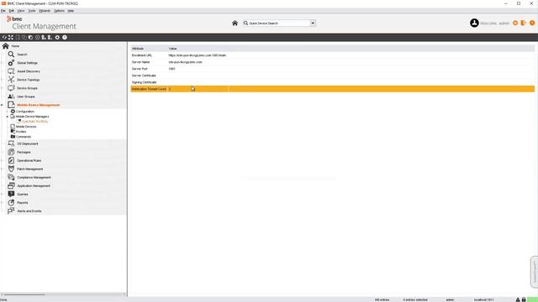Open the Help menu
538x302 pixels.
pos(71,11)
